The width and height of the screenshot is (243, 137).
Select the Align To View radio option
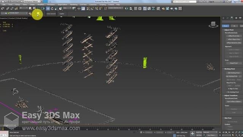pos(233,89)
